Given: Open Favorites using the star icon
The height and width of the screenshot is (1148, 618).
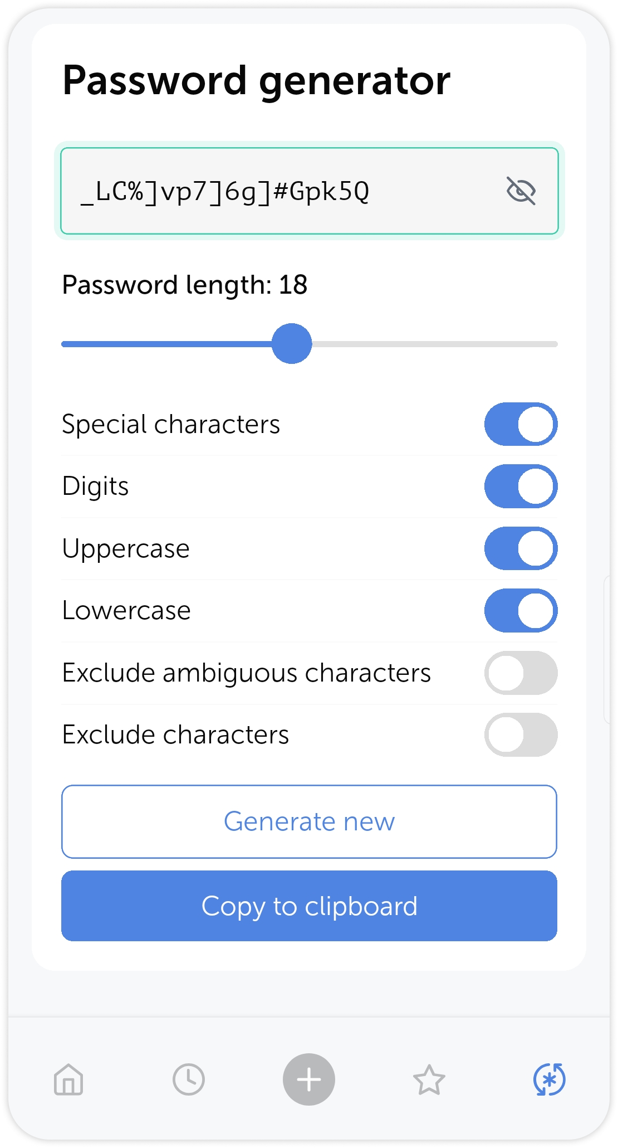Looking at the screenshot, I should (x=429, y=1079).
